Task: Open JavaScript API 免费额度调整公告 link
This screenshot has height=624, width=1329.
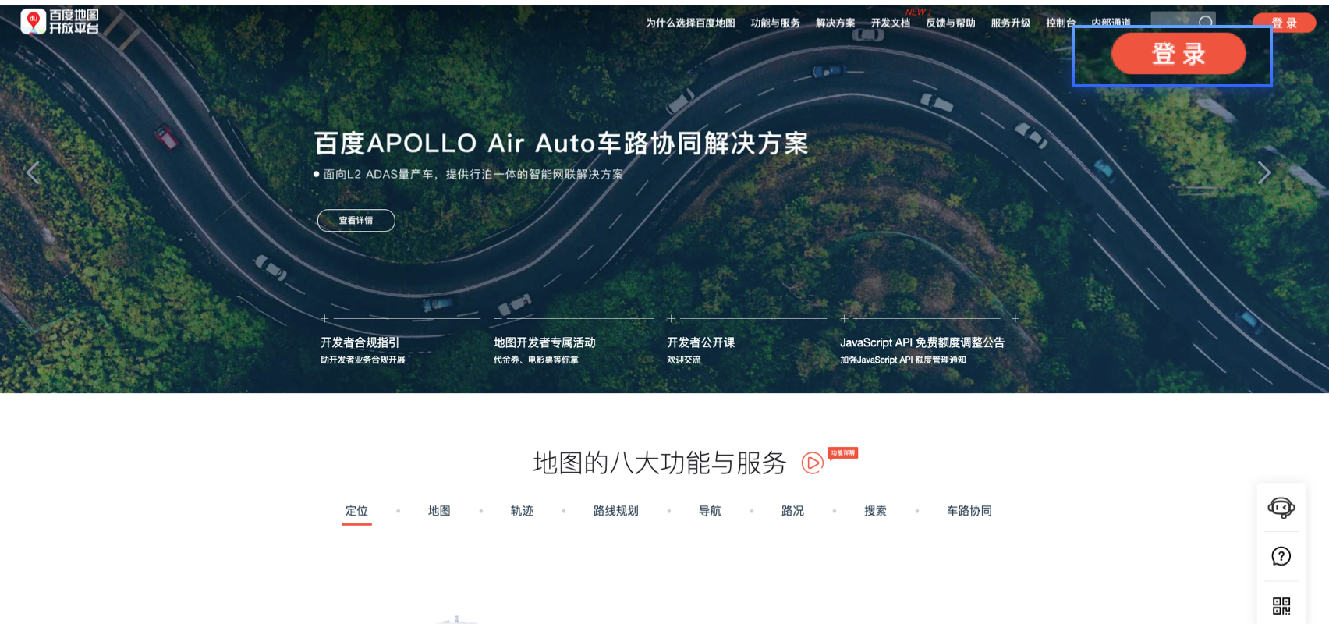Action: [922, 342]
